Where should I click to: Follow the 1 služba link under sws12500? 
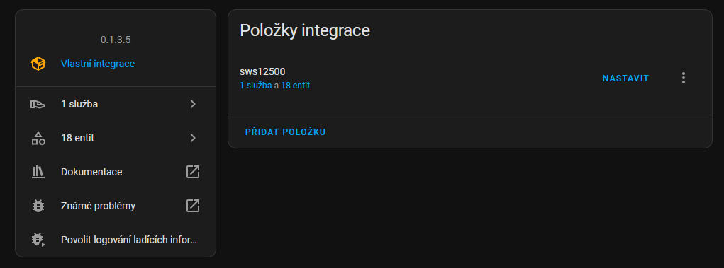(256, 85)
